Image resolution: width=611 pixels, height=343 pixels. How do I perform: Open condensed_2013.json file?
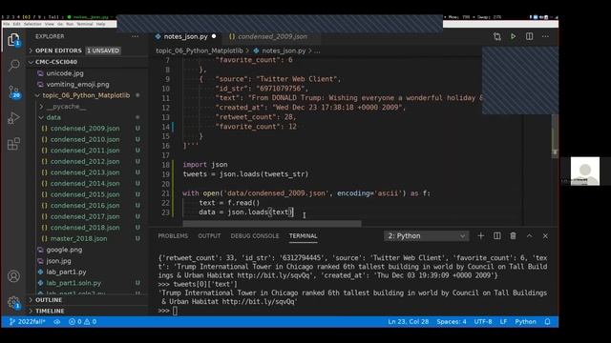pos(85,172)
